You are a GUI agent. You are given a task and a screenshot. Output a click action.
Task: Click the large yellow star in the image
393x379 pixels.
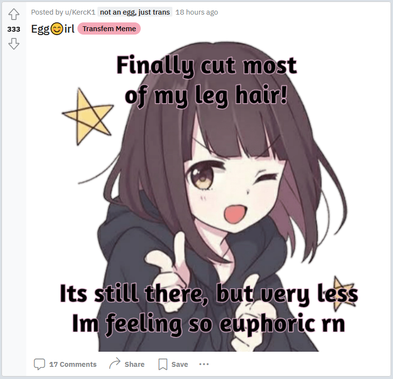coord(88,116)
